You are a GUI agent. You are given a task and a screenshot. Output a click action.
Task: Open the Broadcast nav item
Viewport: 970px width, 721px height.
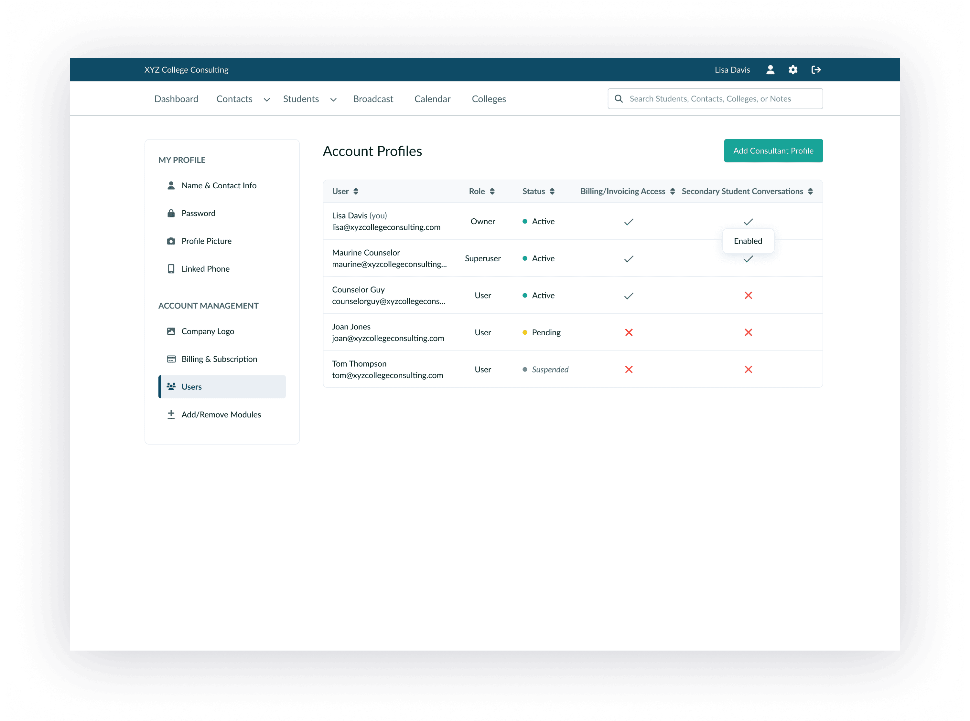(x=373, y=99)
